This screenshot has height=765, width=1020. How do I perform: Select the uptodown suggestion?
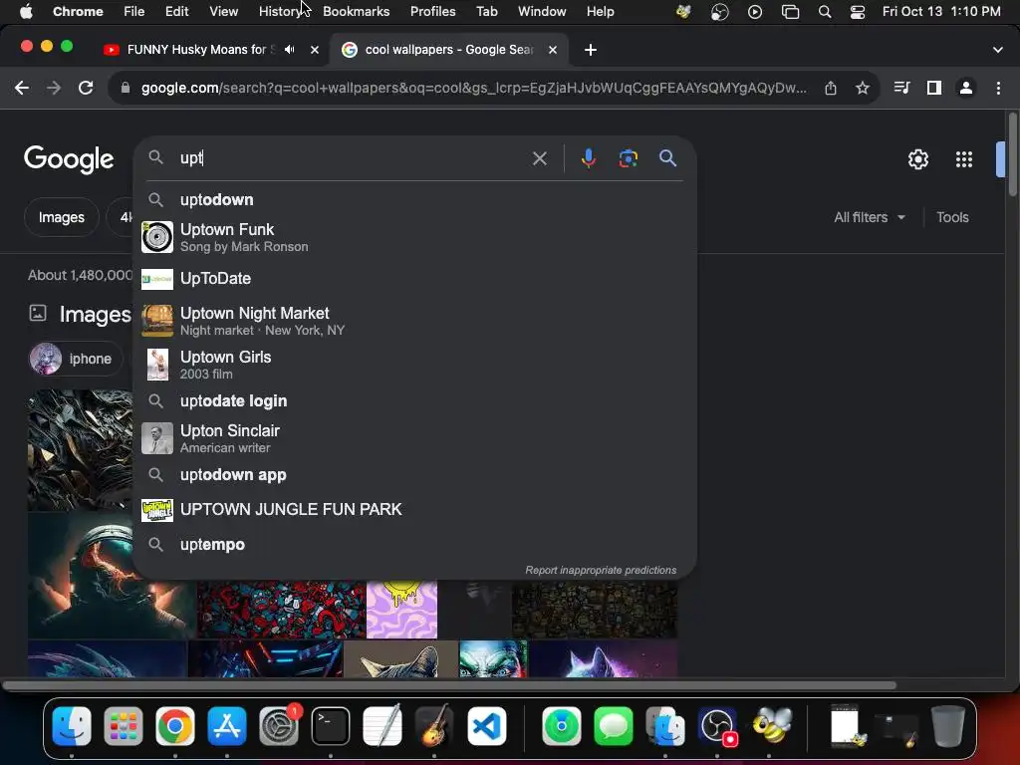click(x=414, y=199)
